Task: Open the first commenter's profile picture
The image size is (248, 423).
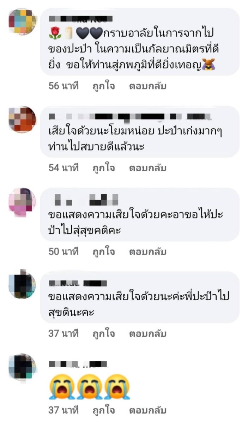Action: click(x=22, y=22)
